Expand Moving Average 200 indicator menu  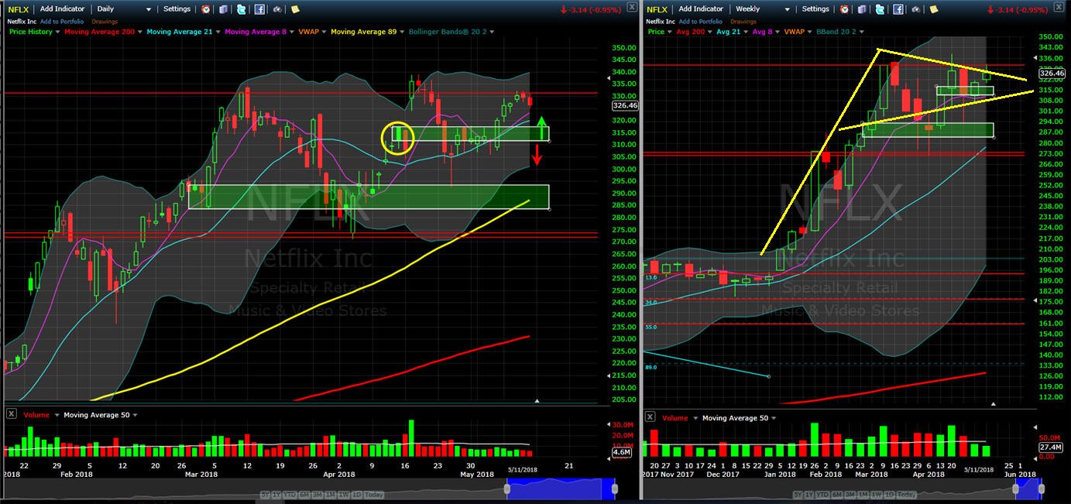[139, 32]
